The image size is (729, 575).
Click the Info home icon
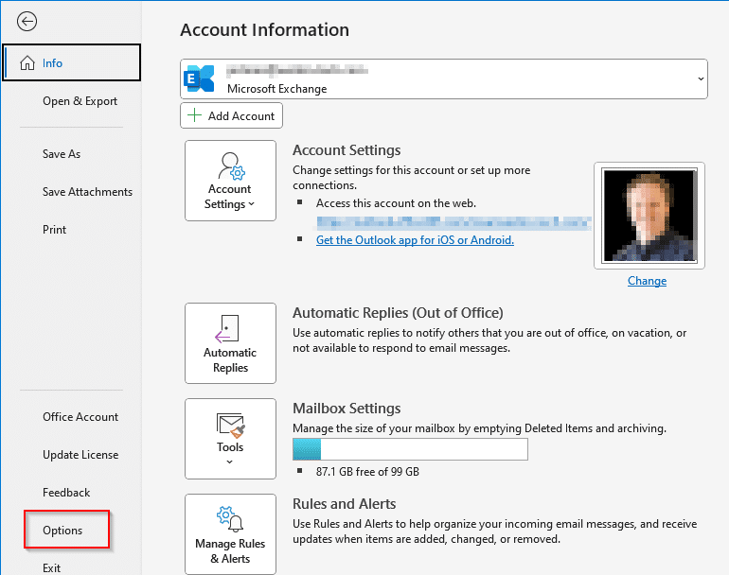(x=27, y=62)
